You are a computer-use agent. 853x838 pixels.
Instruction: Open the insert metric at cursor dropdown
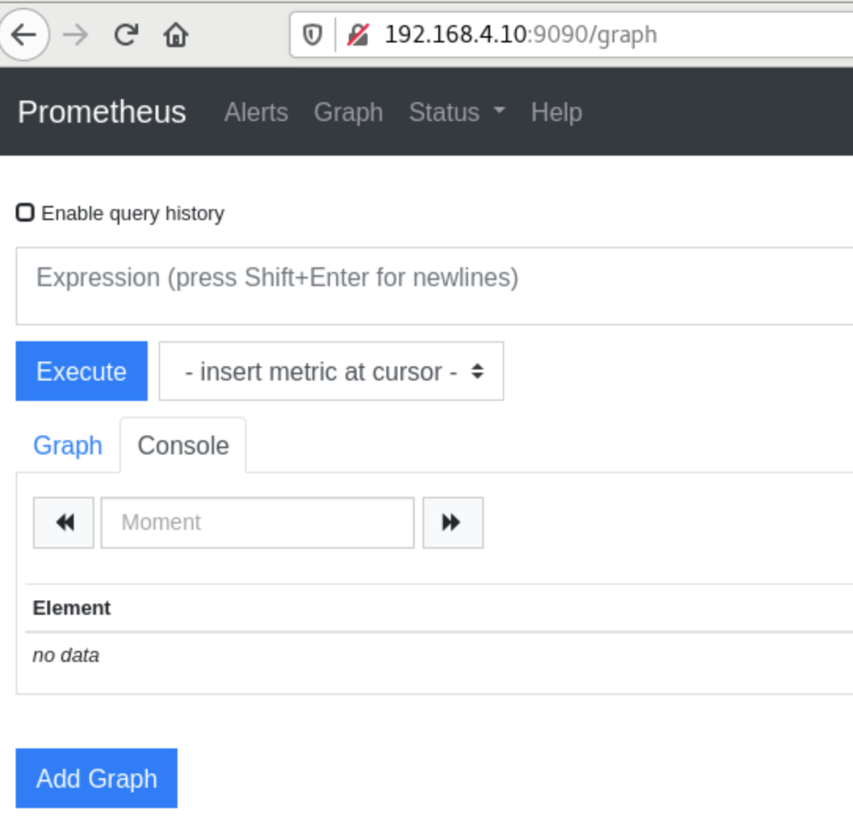pos(331,371)
